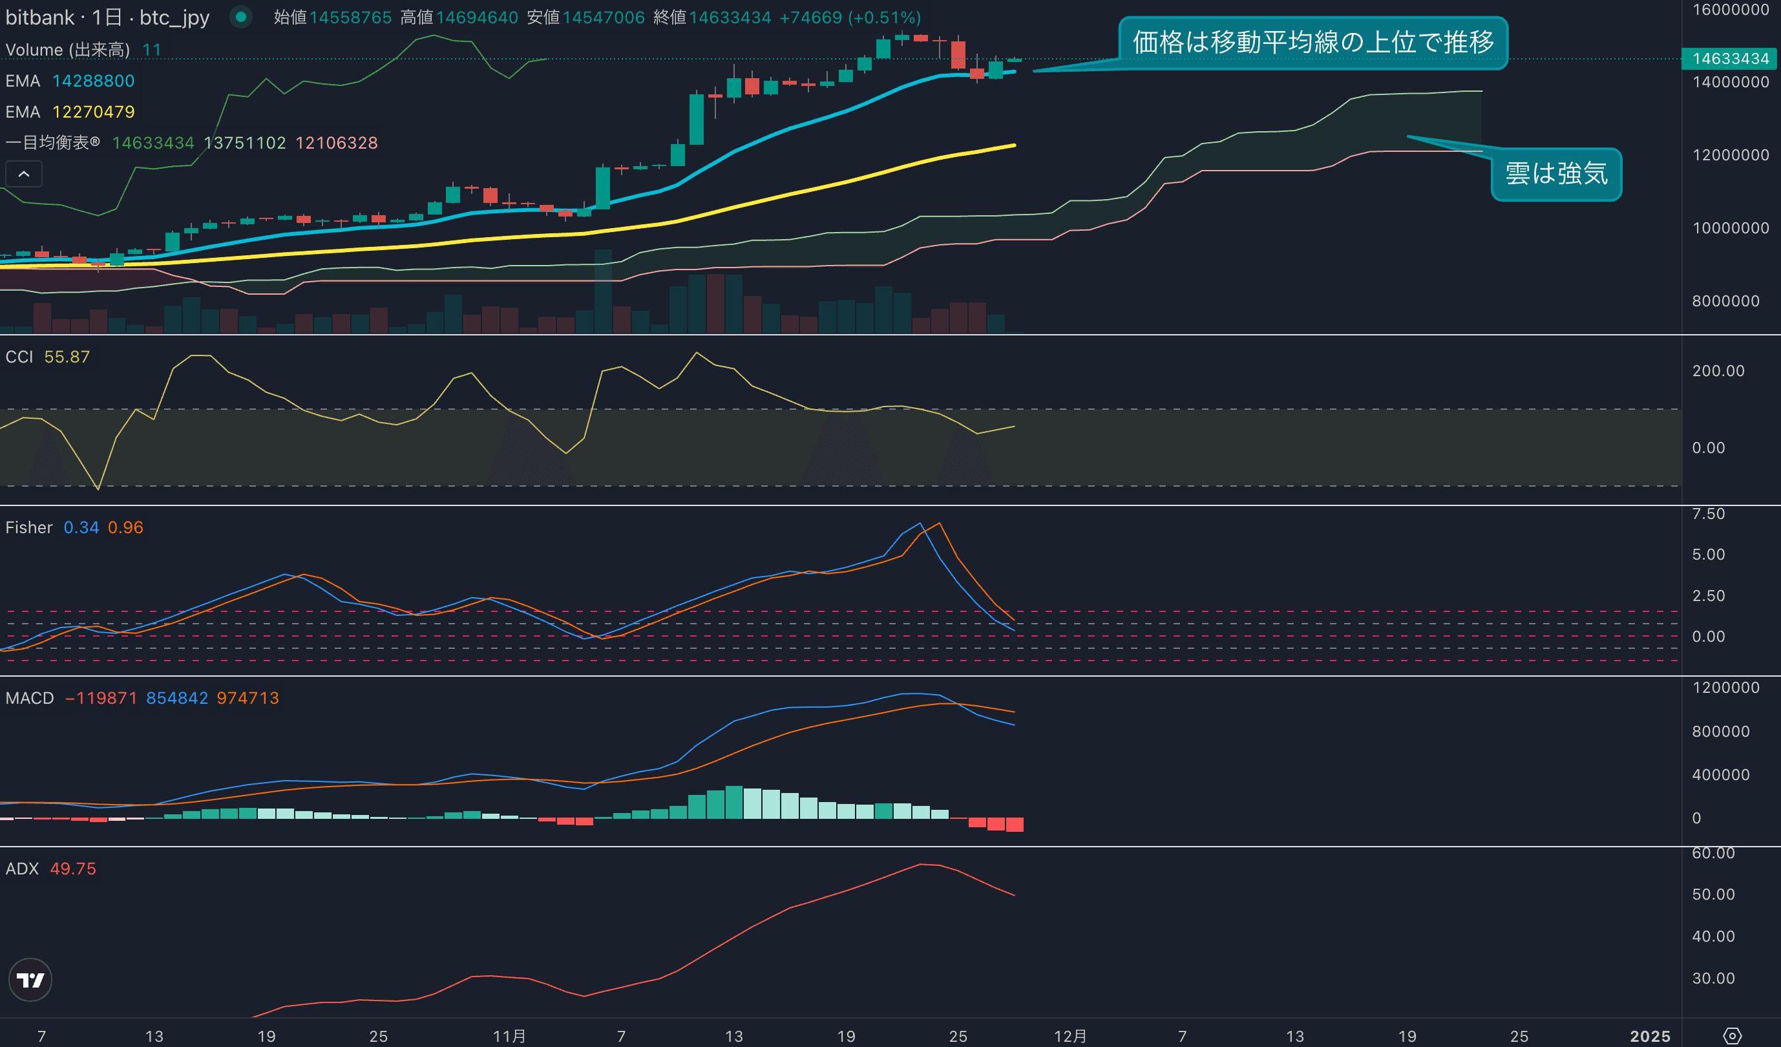Screen dimensions: 1781x1047
Task: Click the 12000000 price axis label
Action: (x=1730, y=155)
